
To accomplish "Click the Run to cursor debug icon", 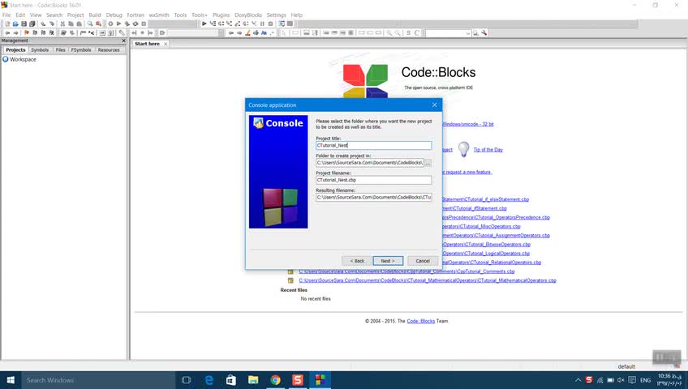I will click(213, 24).
